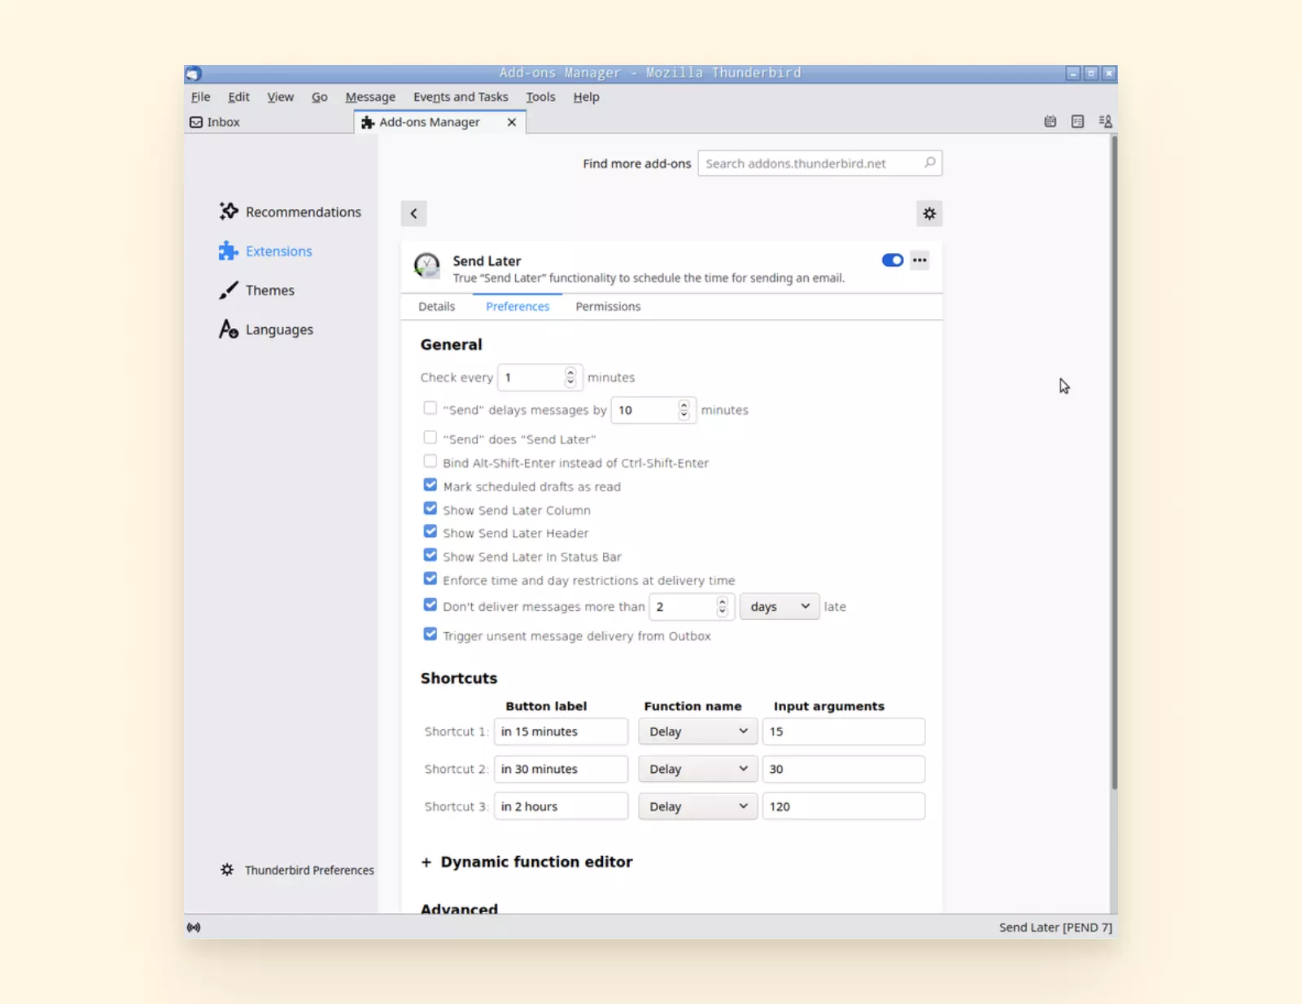1302x1004 pixels.
Task: Uncheck Don't deliver messages more than
Action: (x=430, y=605)
